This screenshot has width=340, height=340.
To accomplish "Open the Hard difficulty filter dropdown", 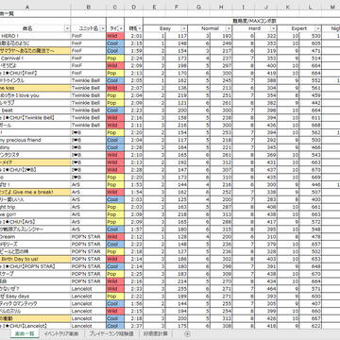I will [273, 28].
